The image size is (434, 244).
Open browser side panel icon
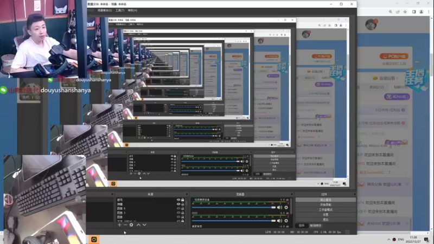[414, 12]
